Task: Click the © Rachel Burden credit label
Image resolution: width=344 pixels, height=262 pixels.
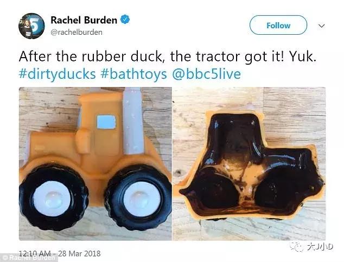Action: click(29, 258)
